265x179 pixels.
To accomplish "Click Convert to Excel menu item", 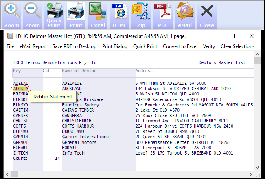I will [x=180, y=46].
